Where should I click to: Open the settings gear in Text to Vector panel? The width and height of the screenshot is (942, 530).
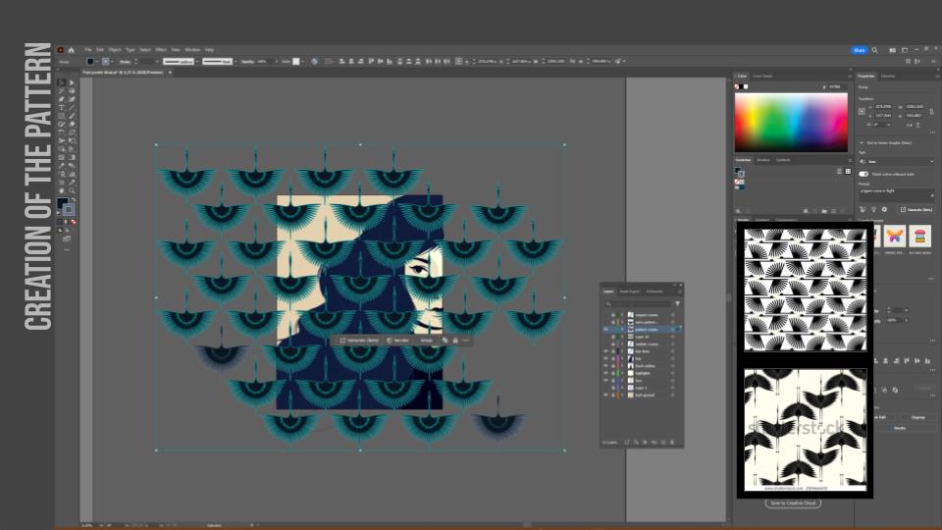pos(884,209)
